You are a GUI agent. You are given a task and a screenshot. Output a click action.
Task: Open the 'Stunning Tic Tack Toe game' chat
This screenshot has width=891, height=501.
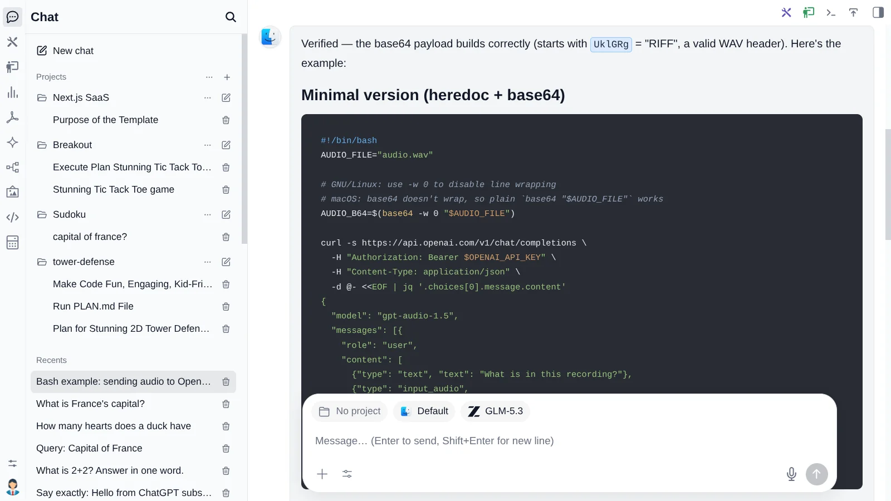click(x=114, y=190)
